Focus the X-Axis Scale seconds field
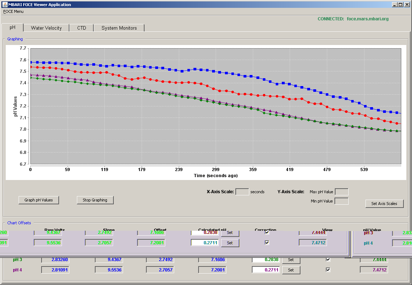 [x=242, y=192]
